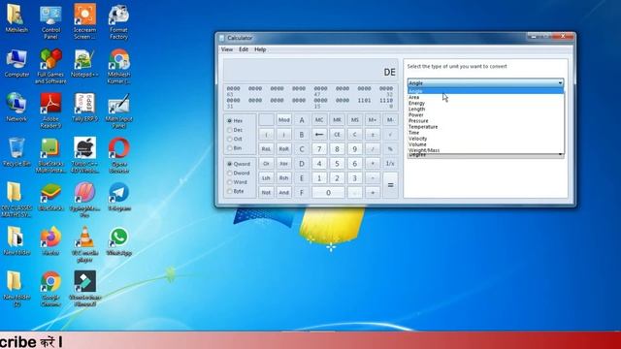Image resolution: width=621 pixels, height=349 pixels.
Task: Select the Dec radio button
Action: point(235,130)
